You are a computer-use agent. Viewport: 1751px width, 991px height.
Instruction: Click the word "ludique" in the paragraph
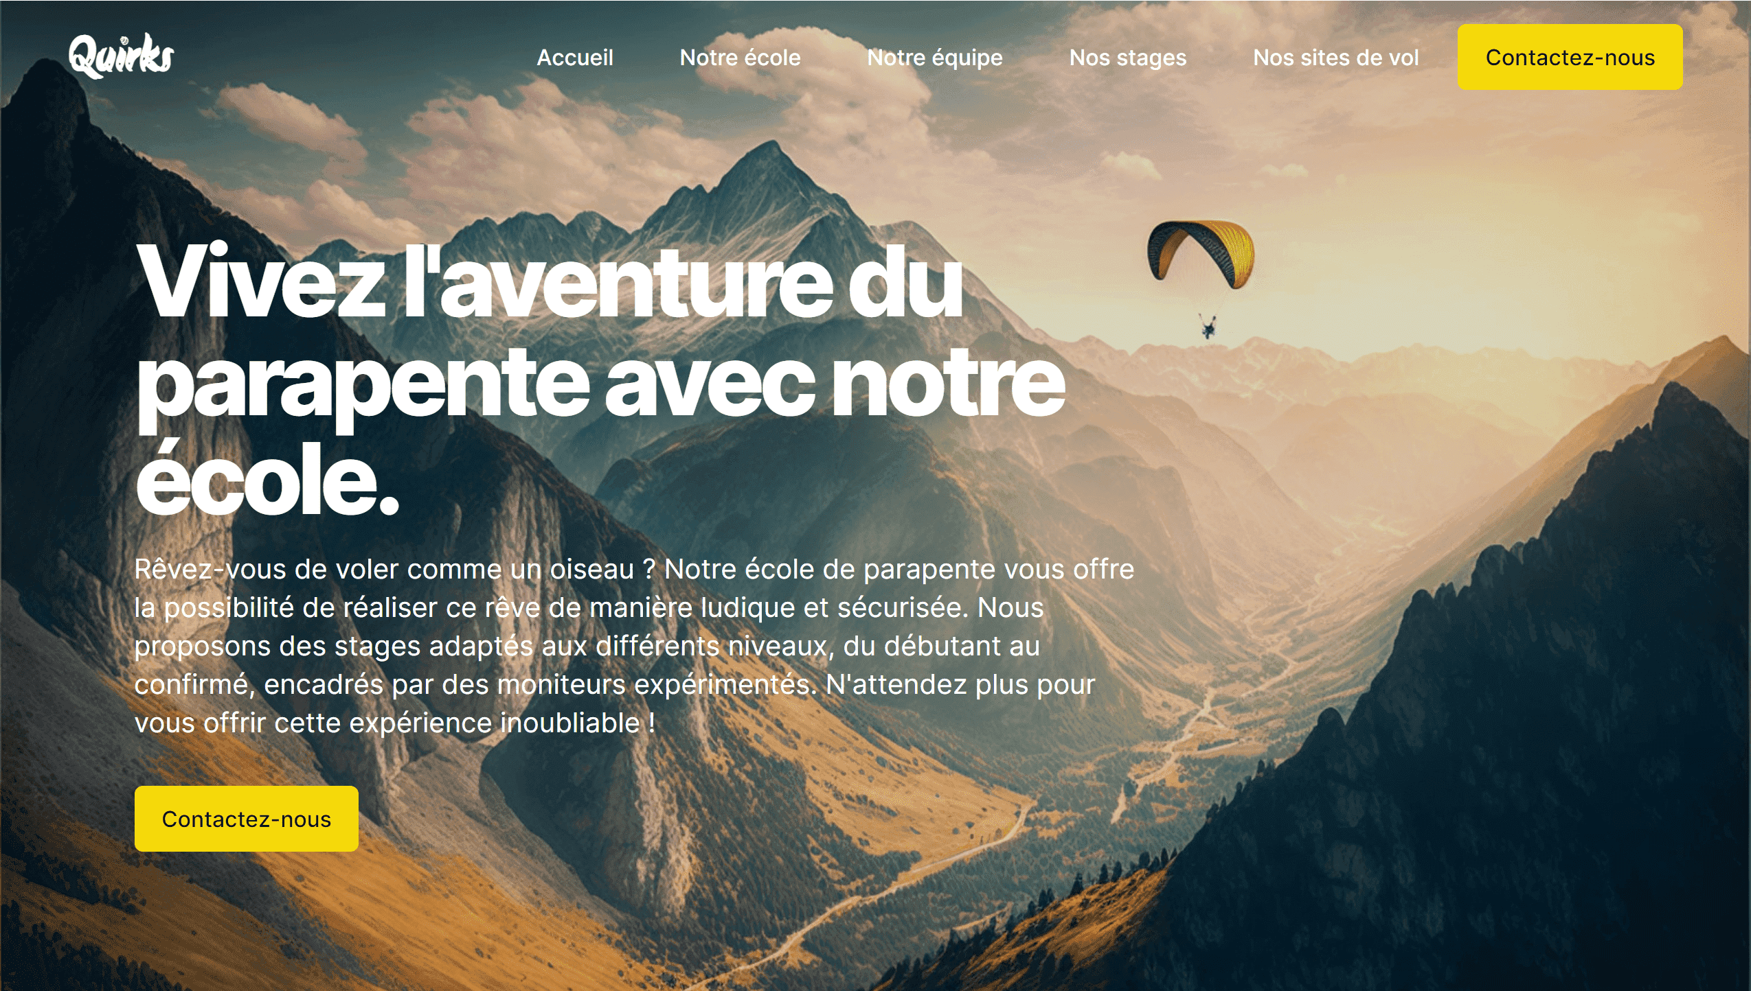[x=747, y=608]
